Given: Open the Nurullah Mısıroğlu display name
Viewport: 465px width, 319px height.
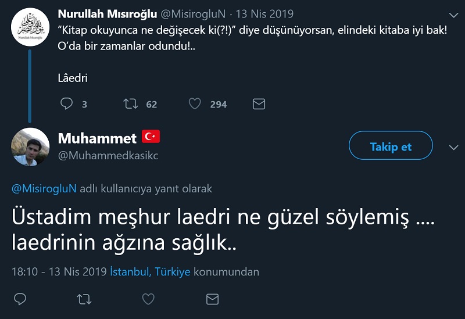Looking at the screenshot, I should [108, 14].
